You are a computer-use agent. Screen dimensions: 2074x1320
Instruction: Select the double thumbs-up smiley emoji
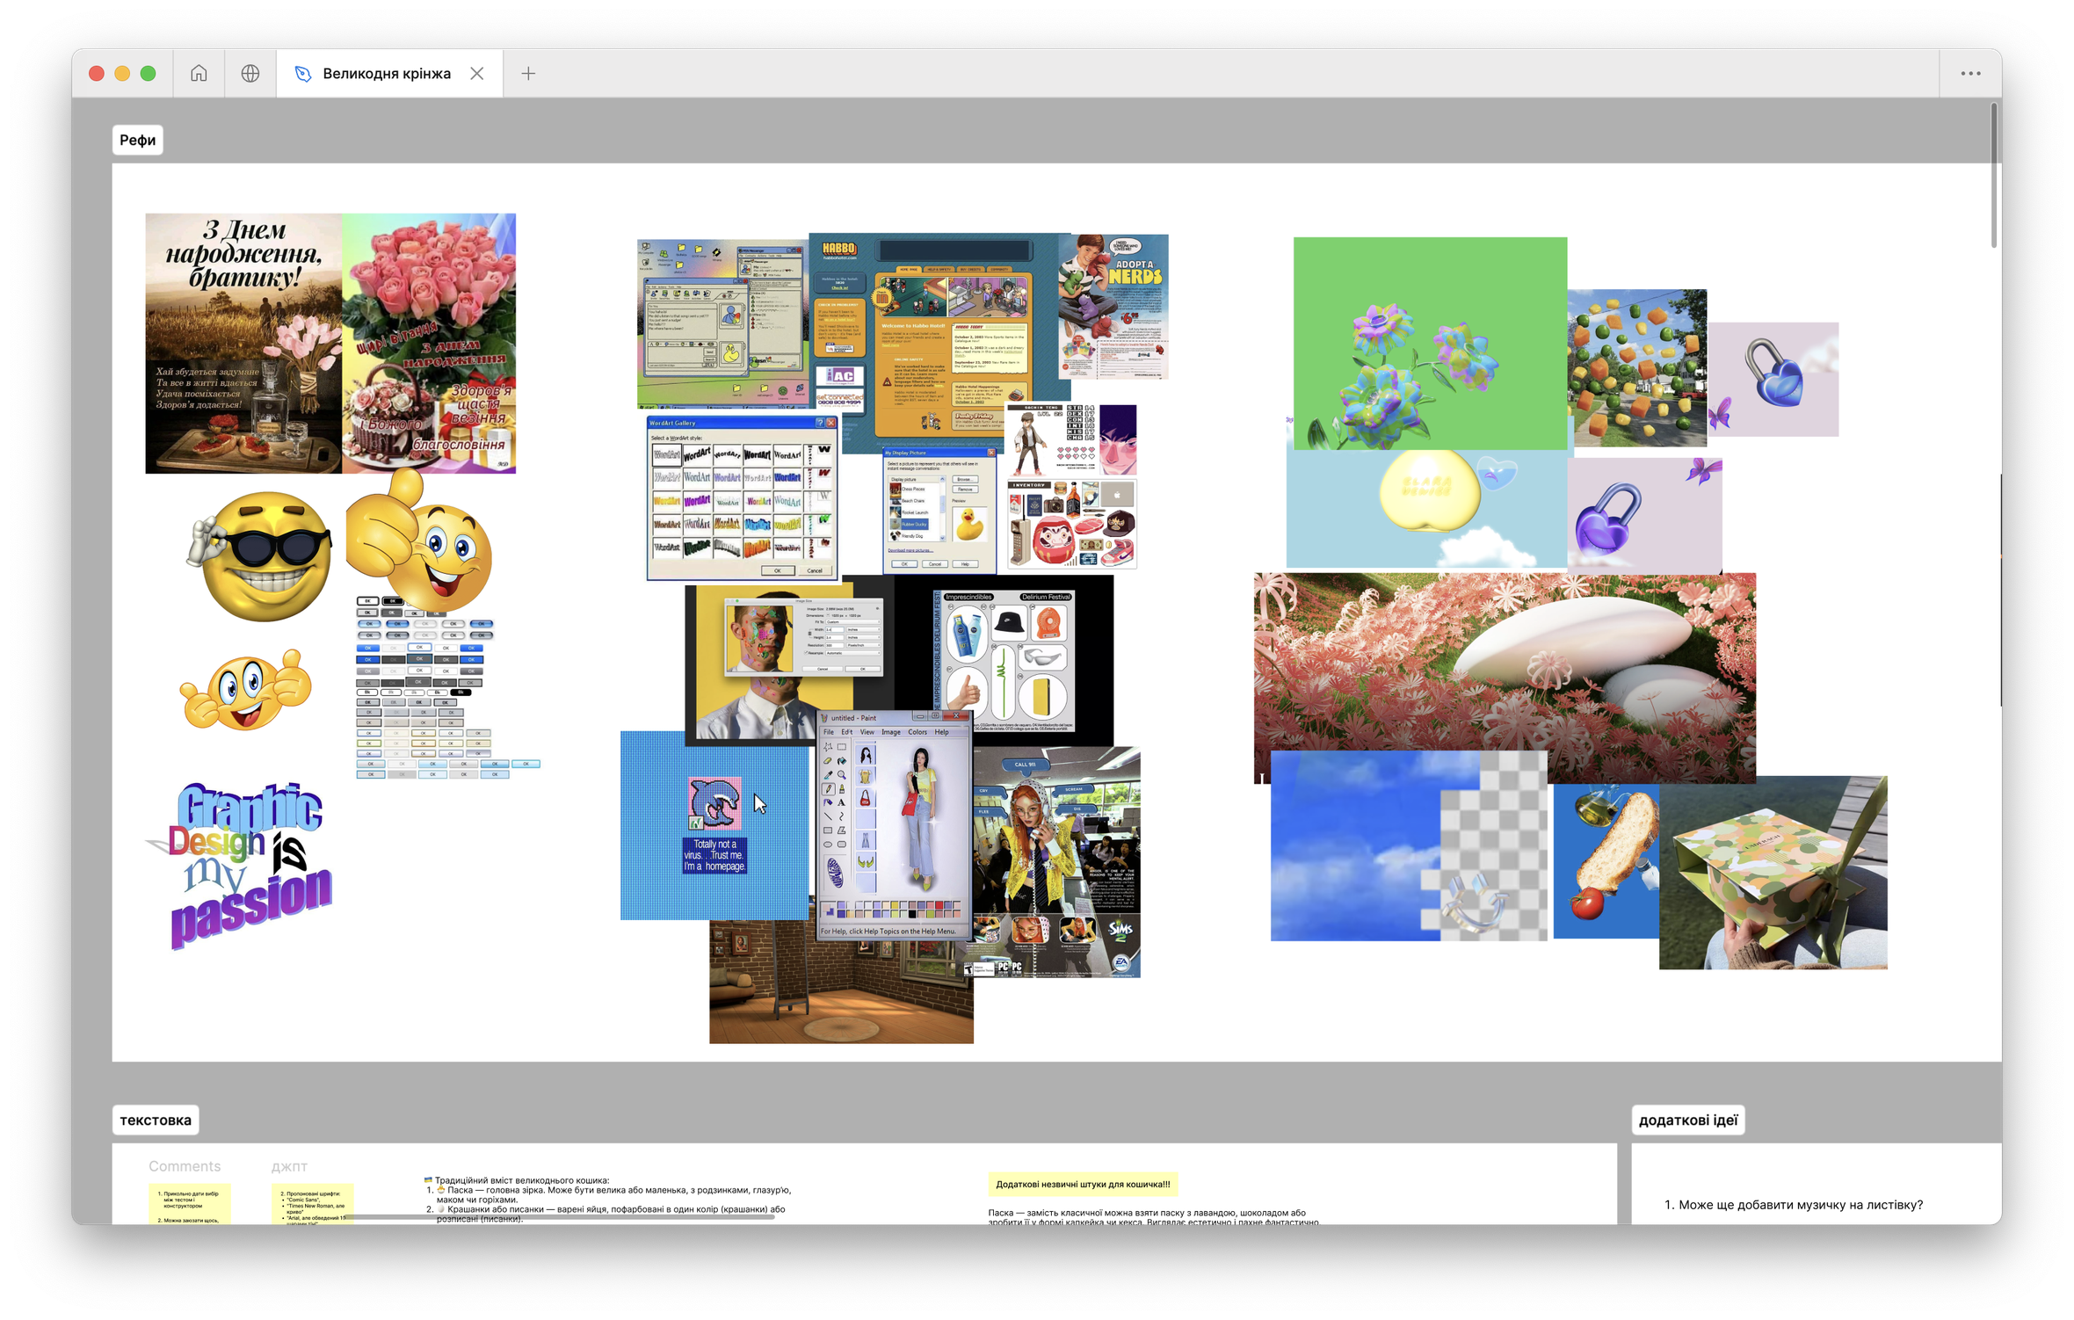tap(246, 690)
